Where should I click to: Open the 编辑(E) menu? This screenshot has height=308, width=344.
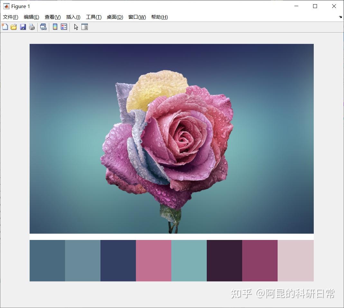click(x=31, y=17)
